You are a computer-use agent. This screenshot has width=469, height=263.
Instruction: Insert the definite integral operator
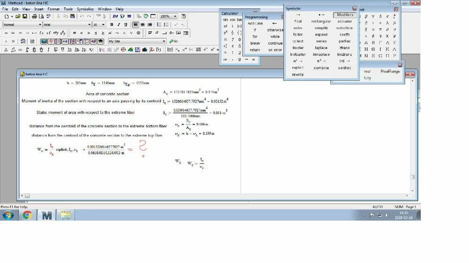tap(27, 50)
